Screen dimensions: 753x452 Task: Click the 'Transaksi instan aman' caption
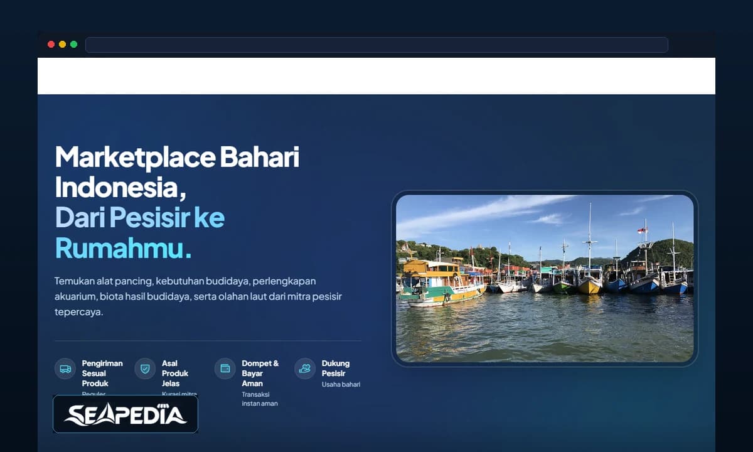(260, 399)
